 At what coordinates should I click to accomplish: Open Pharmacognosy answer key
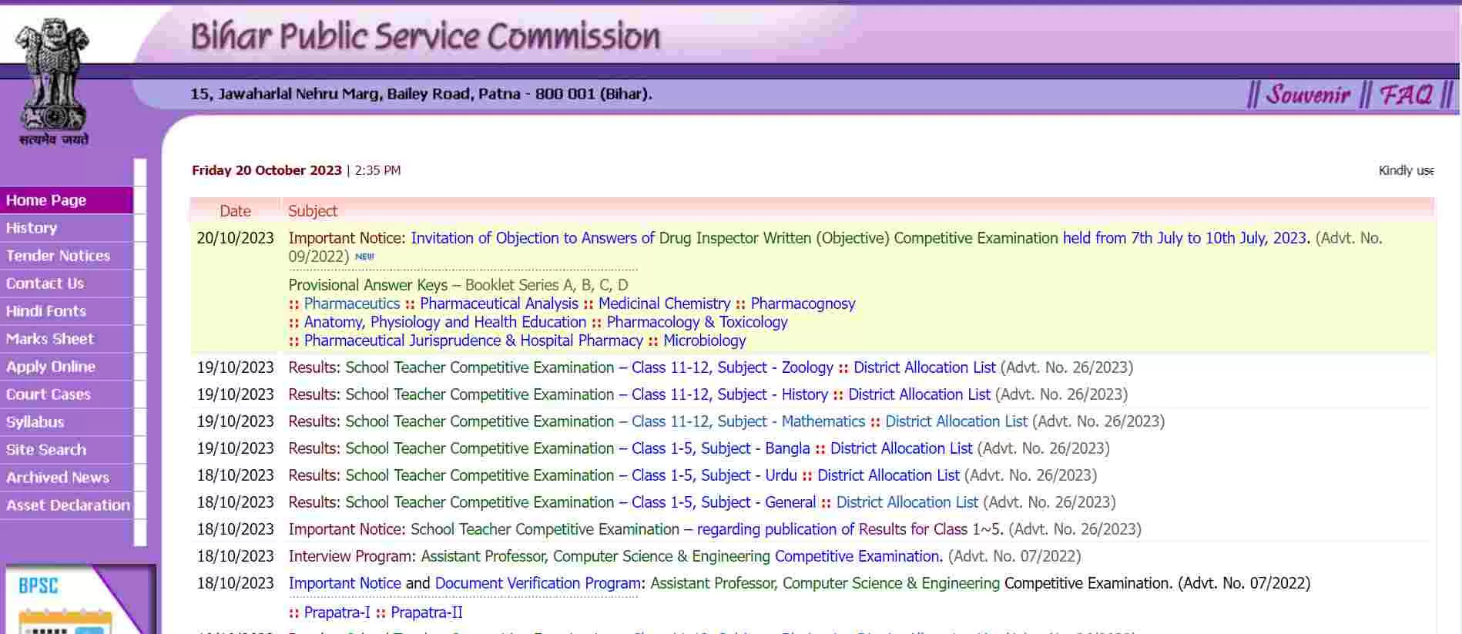(x=803, y=304)
